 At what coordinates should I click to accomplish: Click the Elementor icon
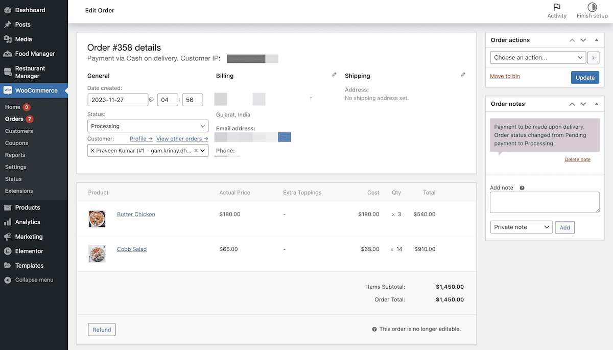click(x=8, y=251)
